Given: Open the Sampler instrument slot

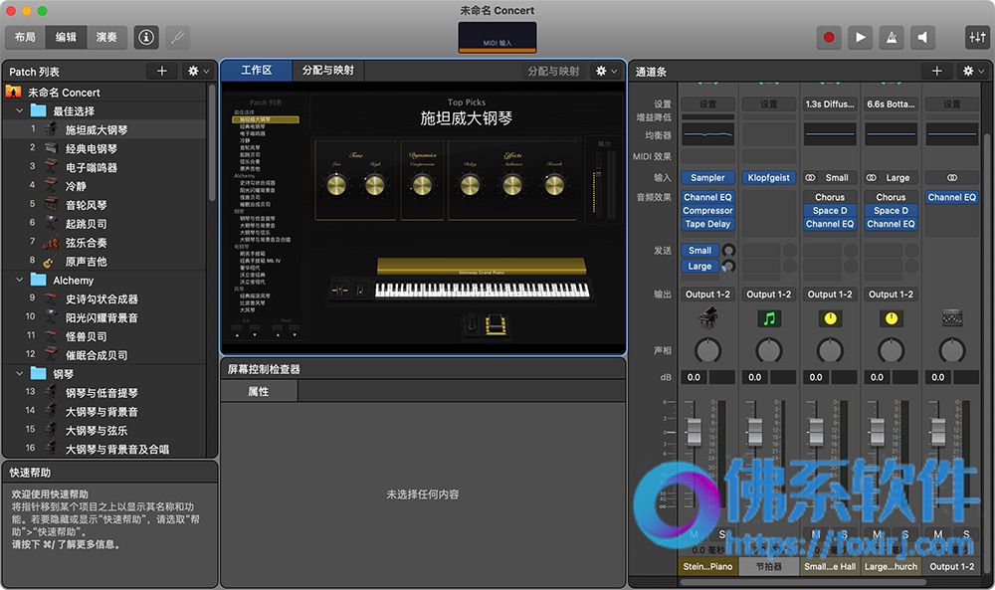Looking at the screenshot, I should tap(707, 178).
